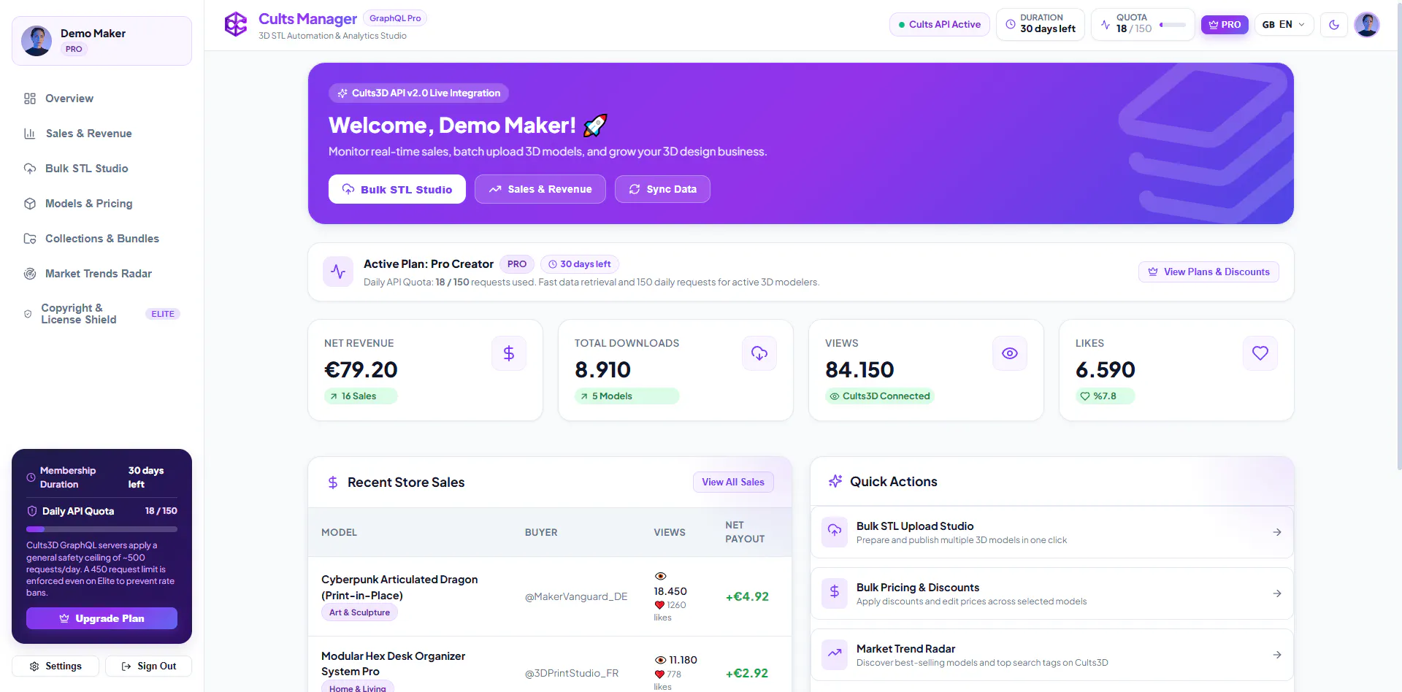
Task: Click the Views eye icon on card
Action: 1010,353
